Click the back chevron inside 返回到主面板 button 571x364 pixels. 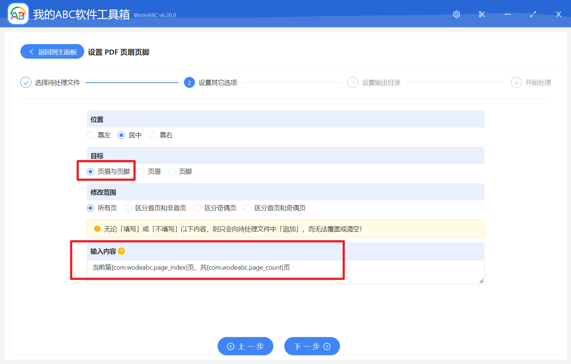coord(31,51)
